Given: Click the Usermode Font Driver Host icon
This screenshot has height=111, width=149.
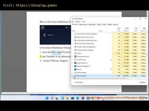Looking at the screenshot, I should coord(75,37).
